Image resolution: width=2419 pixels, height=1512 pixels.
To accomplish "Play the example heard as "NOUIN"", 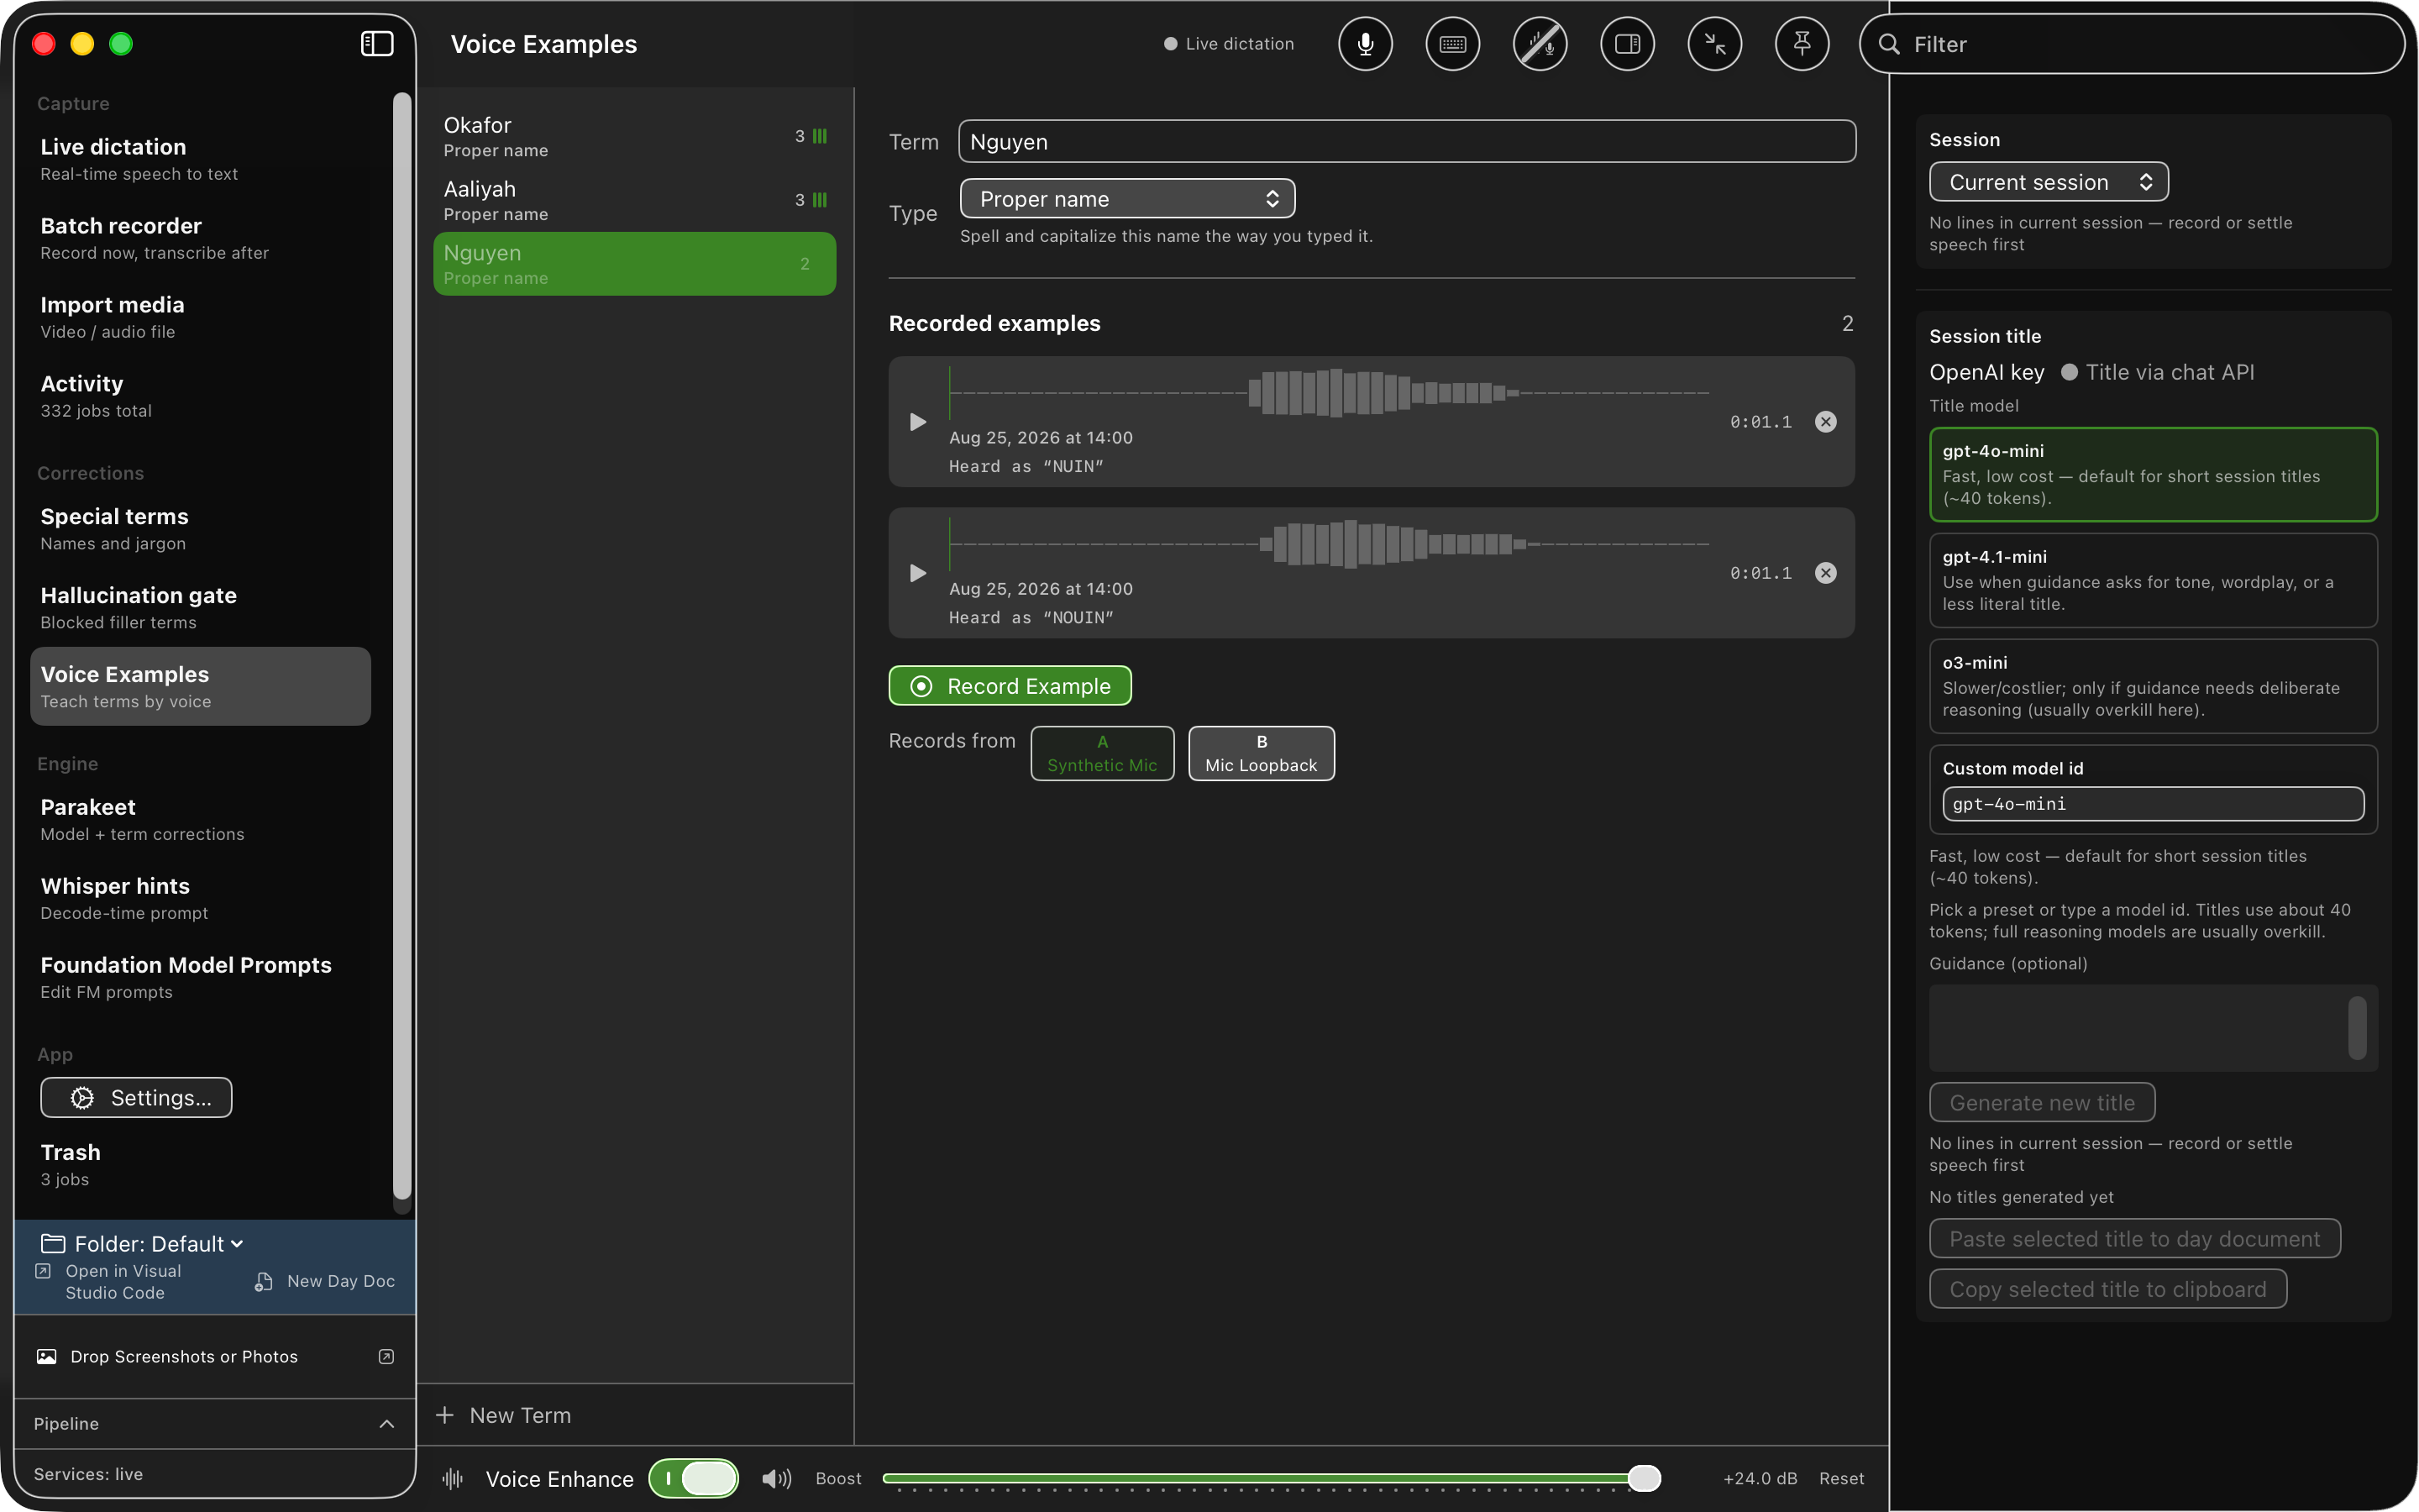I will [917, 573].
